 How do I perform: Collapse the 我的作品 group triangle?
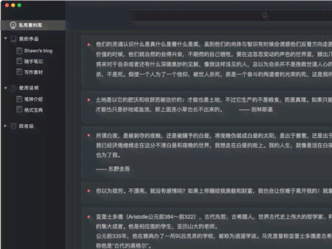(x=6, y=39)
